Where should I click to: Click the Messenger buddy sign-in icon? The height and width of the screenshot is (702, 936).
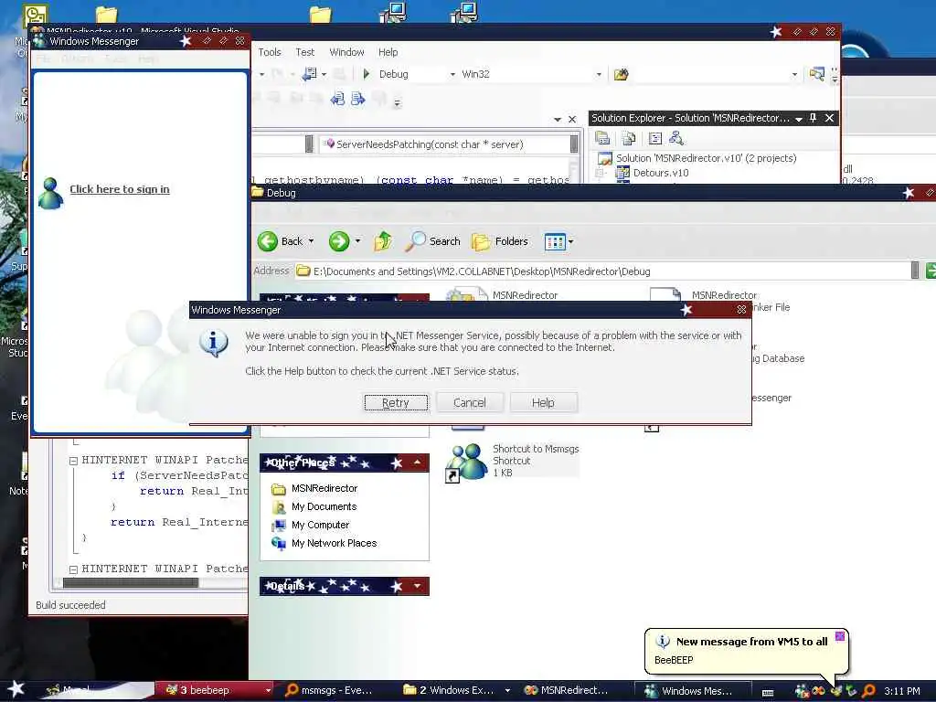pos(51,193)
